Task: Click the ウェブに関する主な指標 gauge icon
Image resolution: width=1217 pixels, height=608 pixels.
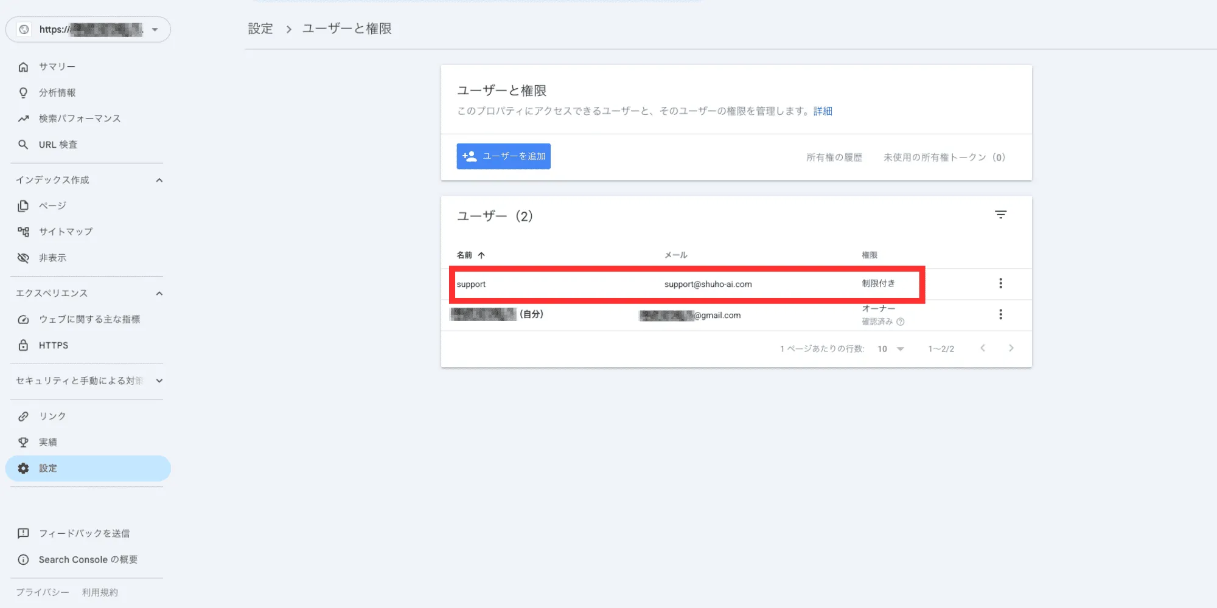Action: coord(23,319)
